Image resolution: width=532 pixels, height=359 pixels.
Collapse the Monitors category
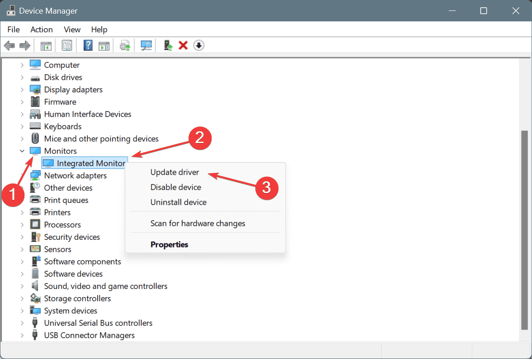22,151
